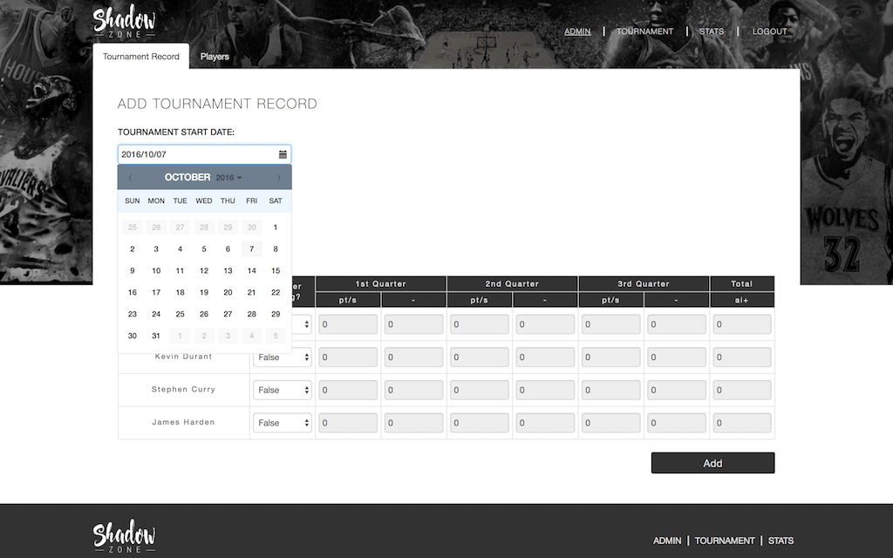This screenshot has width=893, height=558.
Task: Open Tournament link in the footer
Action: pos(725,541)
